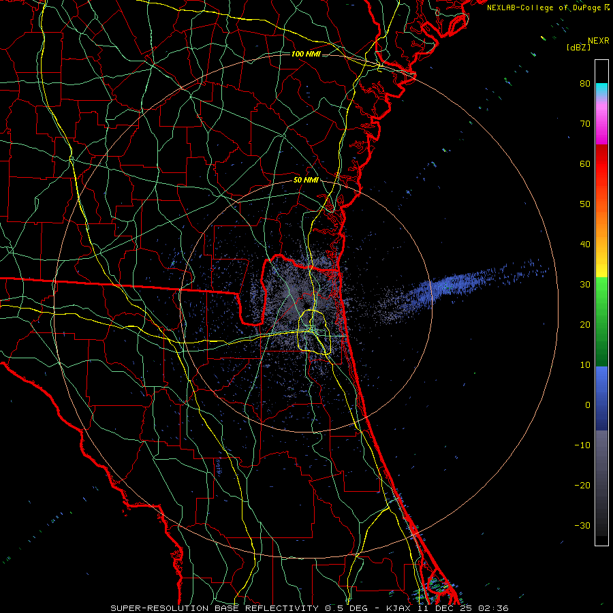This screenshot has height=613, width=613.
Task: Click the "KJAX" radar site identifier
Action: pyautogui.click(x=398, y=608)
